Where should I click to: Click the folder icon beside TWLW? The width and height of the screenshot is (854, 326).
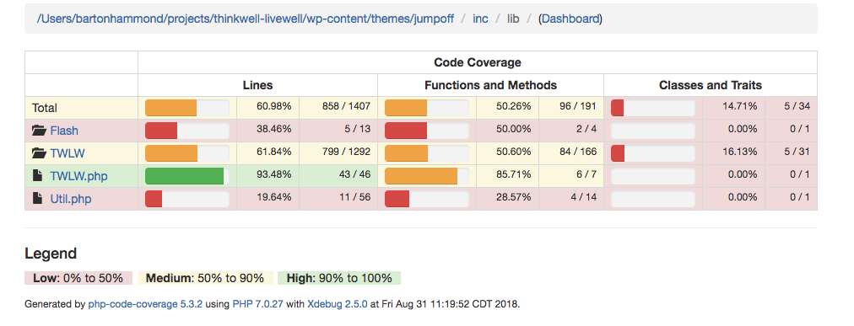click(x=38, y=154)
